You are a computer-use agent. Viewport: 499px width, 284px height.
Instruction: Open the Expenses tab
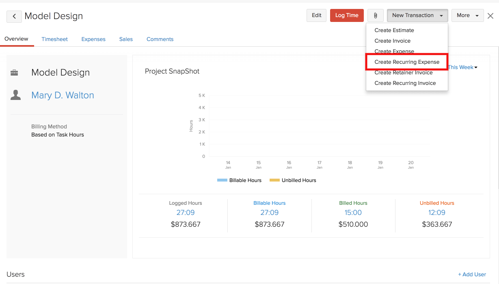93,39
